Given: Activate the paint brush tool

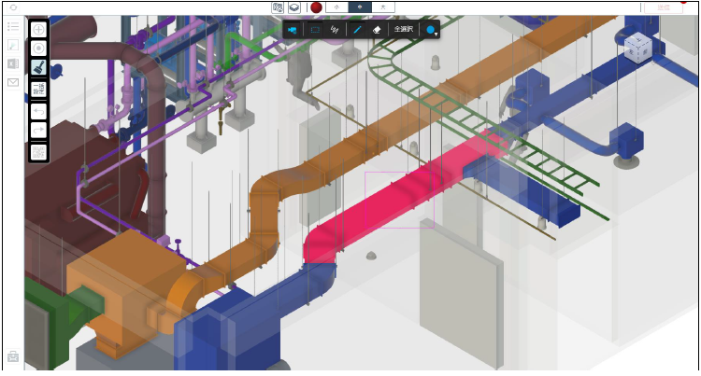Looking at the screenshot, I should 38,68.
